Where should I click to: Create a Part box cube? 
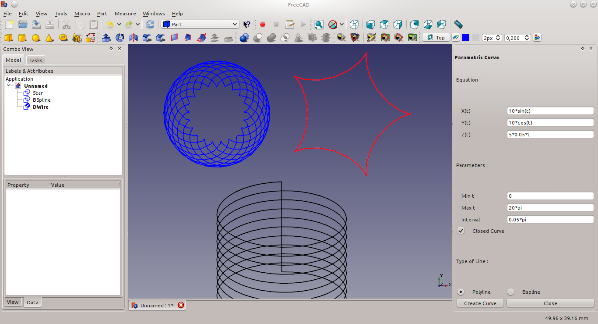click(x=9, y=38)
